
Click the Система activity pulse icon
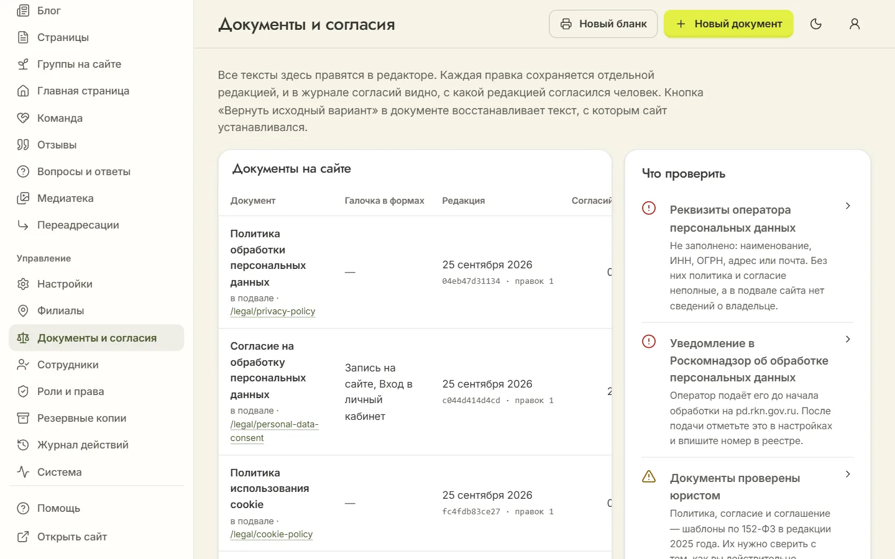pyautogui.click(x=23, y=472)
